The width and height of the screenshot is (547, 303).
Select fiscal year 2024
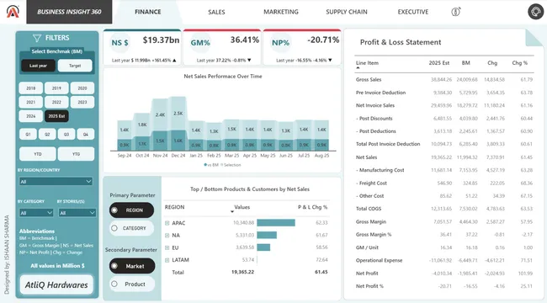pyautogui.click(x=30, y=116)
